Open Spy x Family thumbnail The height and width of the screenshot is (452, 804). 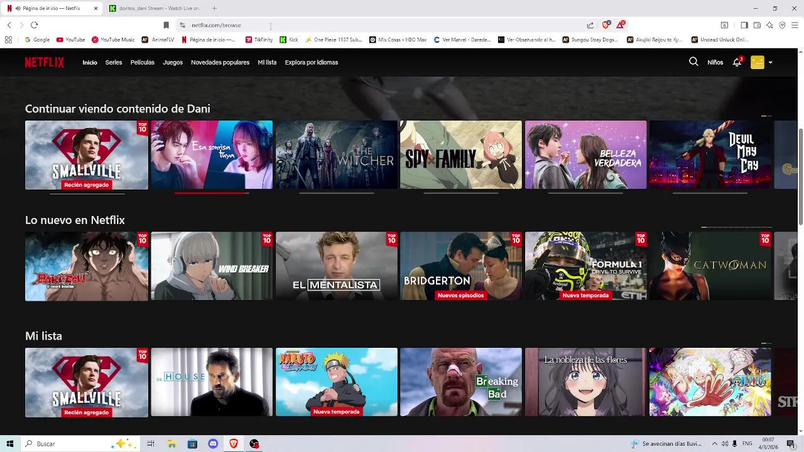click(x=461, y=154)
